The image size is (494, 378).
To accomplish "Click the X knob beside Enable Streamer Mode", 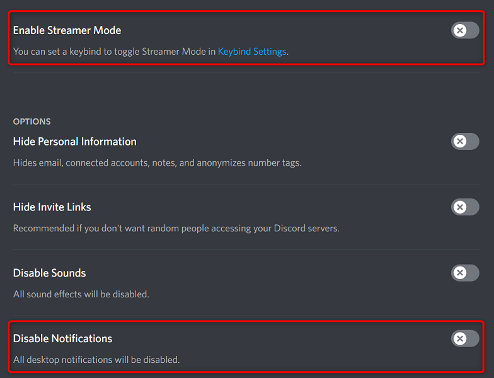I will tap(460, 30).
